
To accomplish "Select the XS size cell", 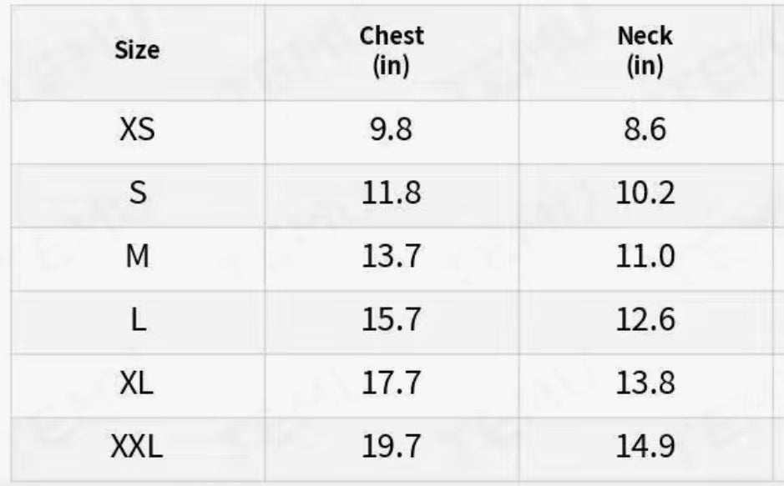I will click(x=137, y=130).
